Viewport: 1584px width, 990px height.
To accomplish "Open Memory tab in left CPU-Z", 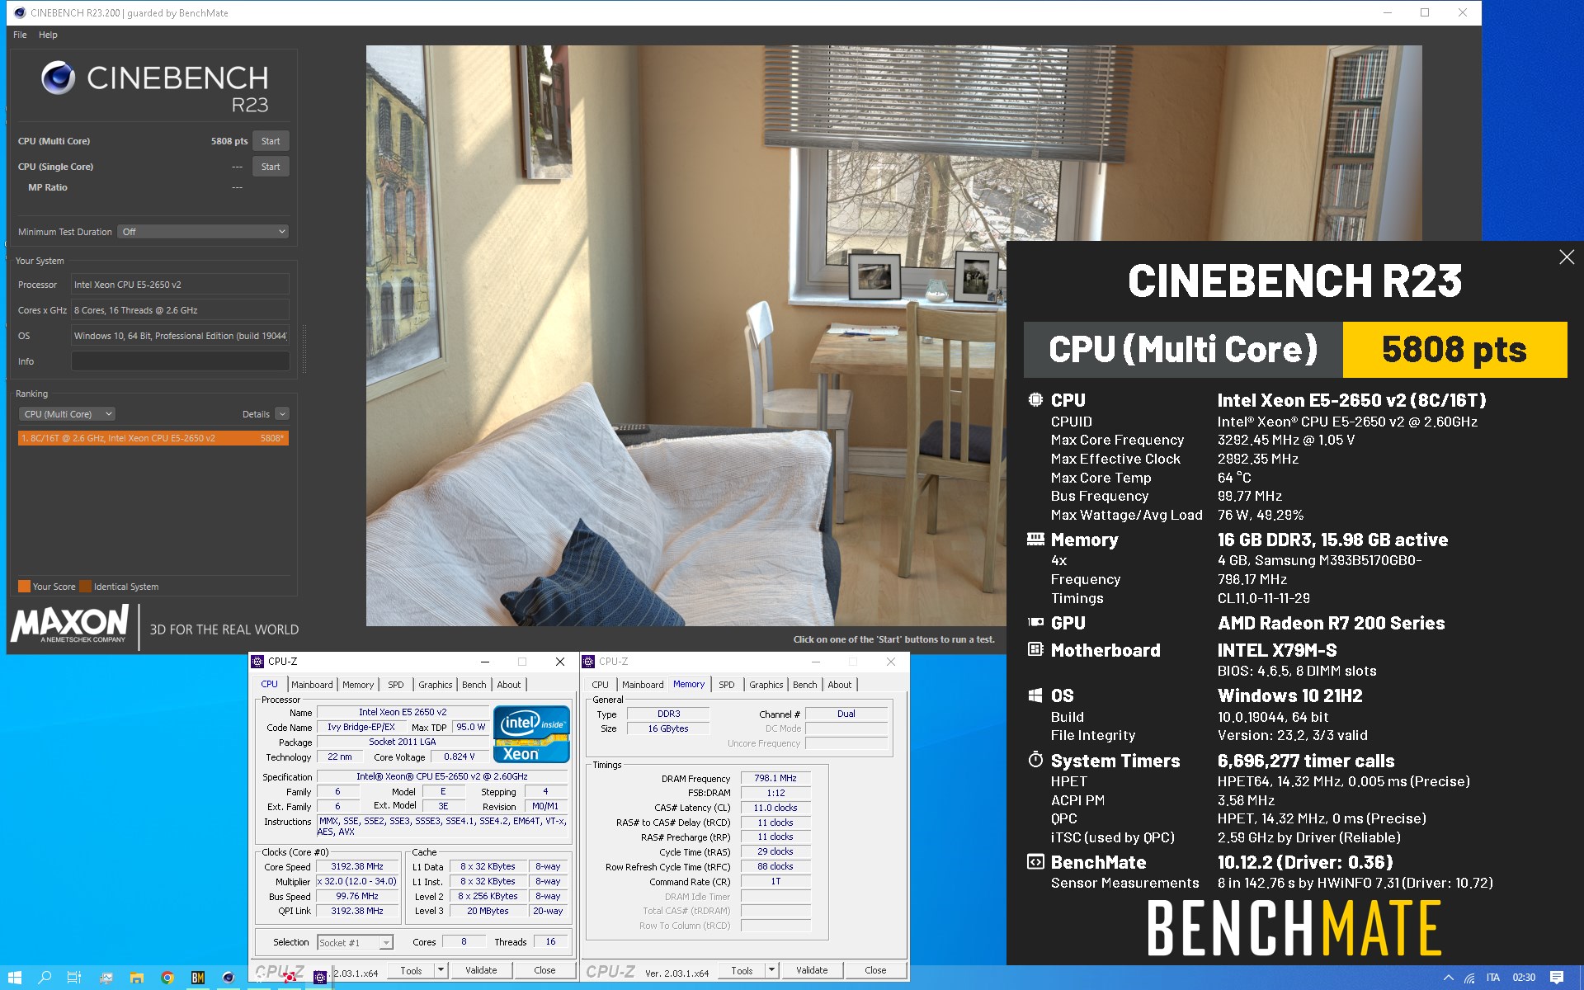I will point(358,685).
